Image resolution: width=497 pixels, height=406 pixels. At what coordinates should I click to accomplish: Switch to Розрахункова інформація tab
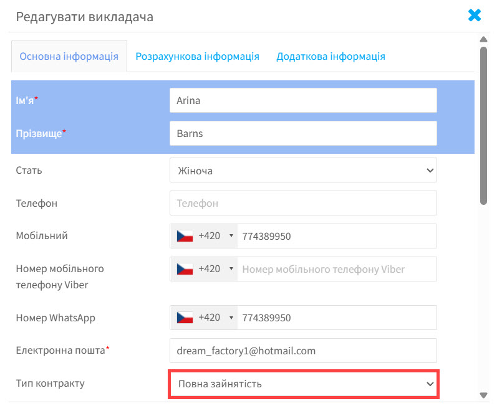pyautogui.click(x=197, y=56)
